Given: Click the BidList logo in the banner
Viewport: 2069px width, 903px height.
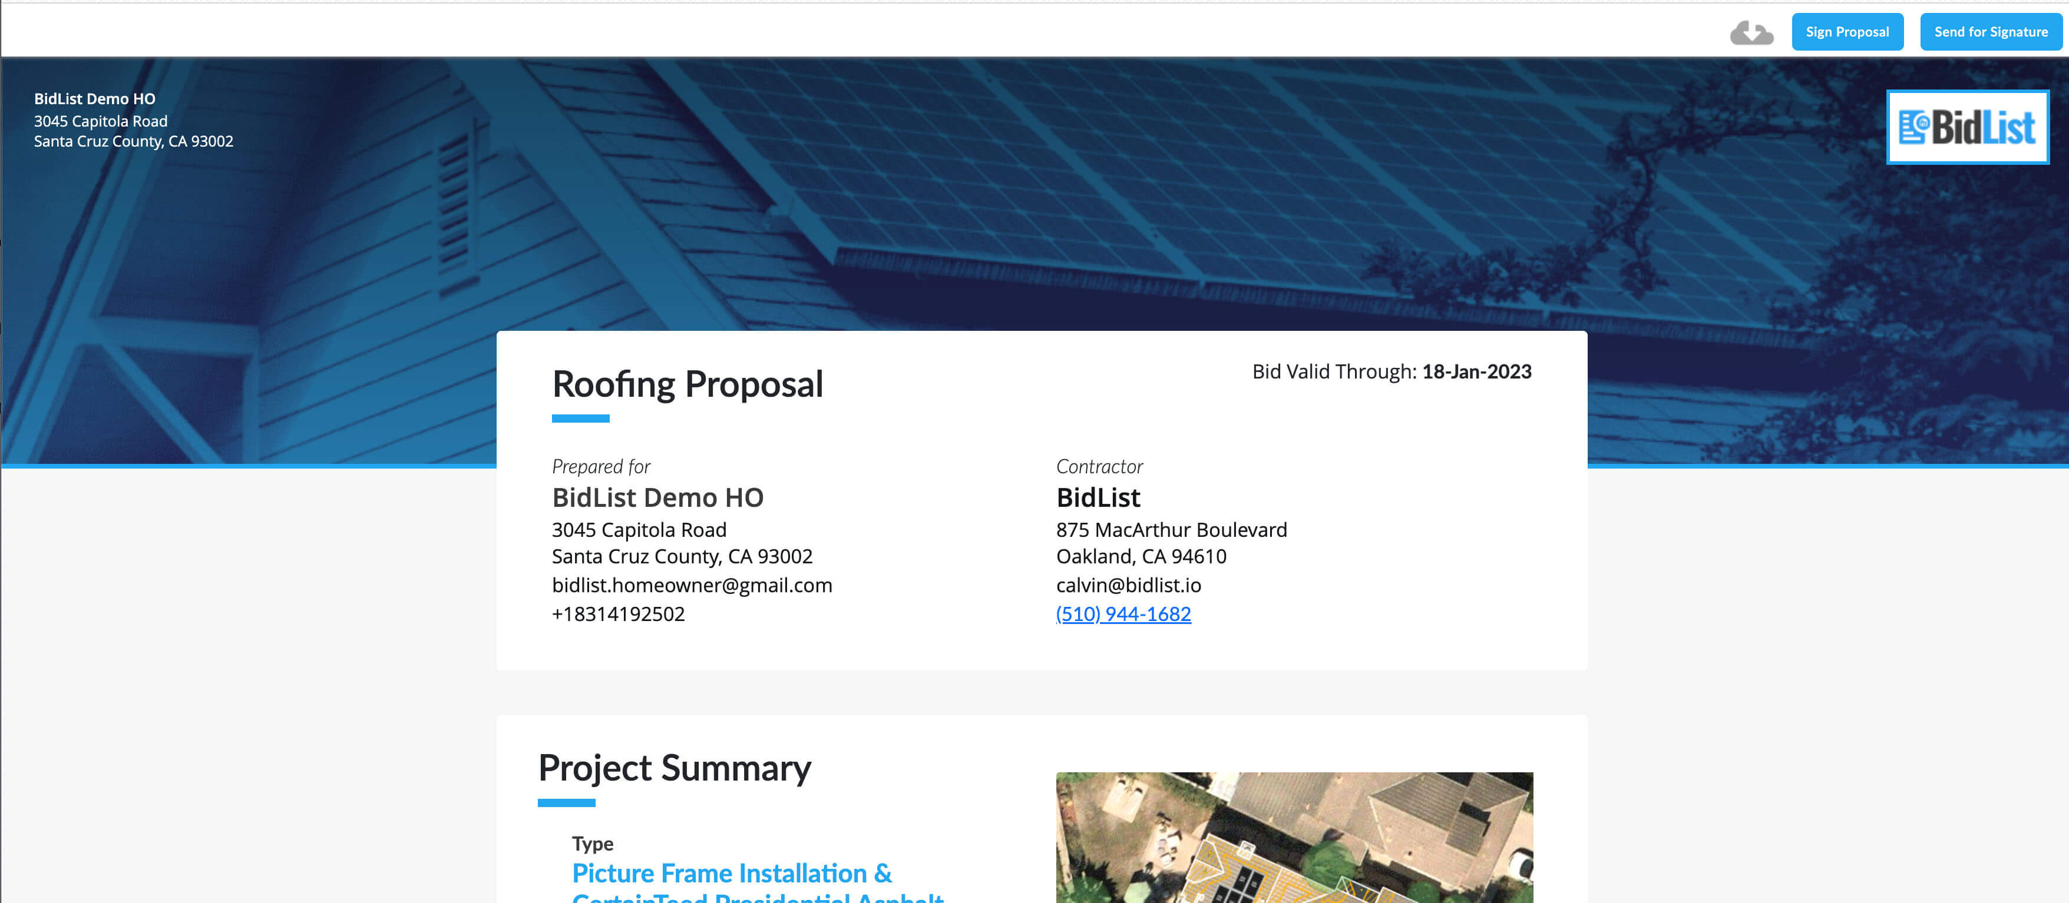Looking at the screenshot, I should click(1967, 127).
